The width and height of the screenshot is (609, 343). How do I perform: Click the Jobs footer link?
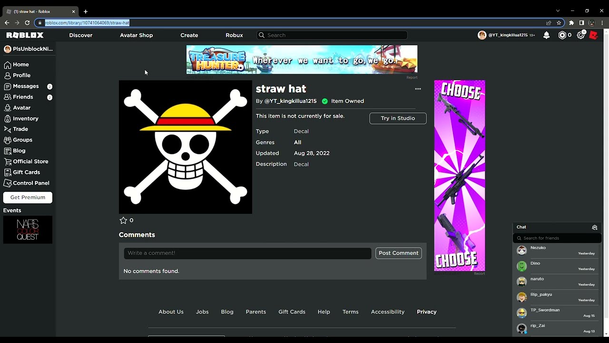(202, 312)
